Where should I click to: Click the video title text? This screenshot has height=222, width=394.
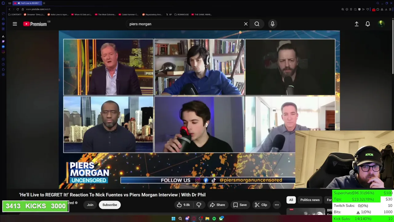click(112, 195)
